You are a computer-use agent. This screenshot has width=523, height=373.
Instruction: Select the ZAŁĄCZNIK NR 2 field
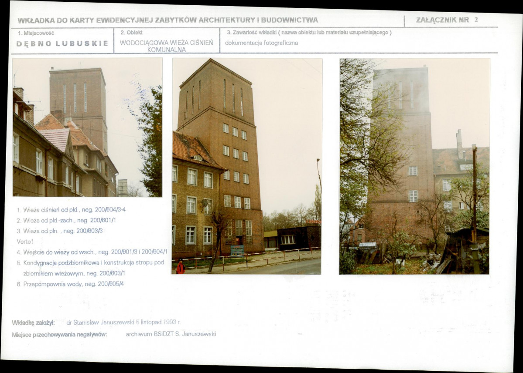(446, 20)
